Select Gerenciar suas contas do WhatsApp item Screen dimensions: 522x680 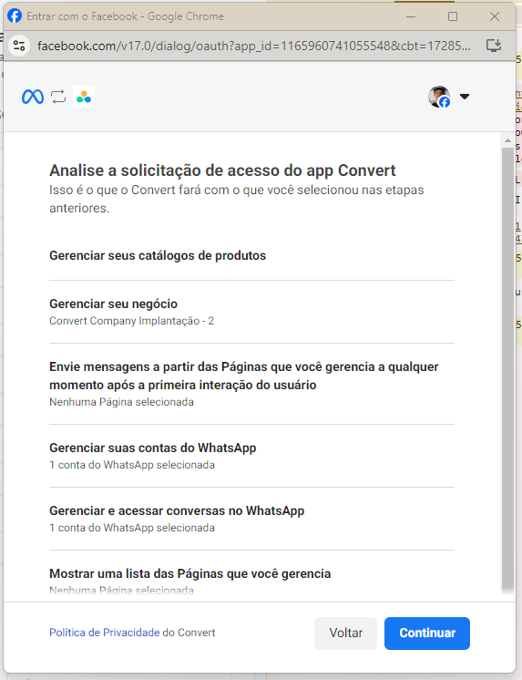coord(251,456)
